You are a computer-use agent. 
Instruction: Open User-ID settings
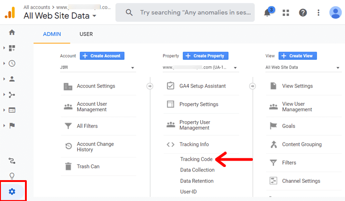click(188, 192)
